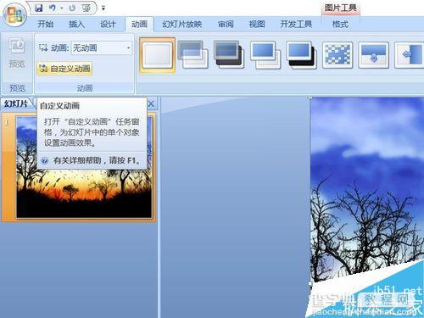This screenshot has width=424, height=318.
Task: Open the 开始 ribbon tab
Action: 46,24
